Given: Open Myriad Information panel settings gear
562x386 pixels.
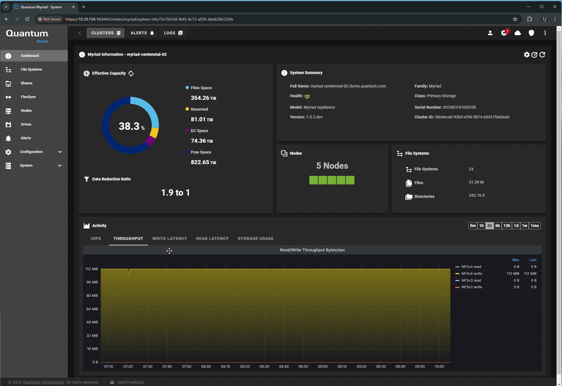Looking at the screenshot, I should [x=527, y=55].
